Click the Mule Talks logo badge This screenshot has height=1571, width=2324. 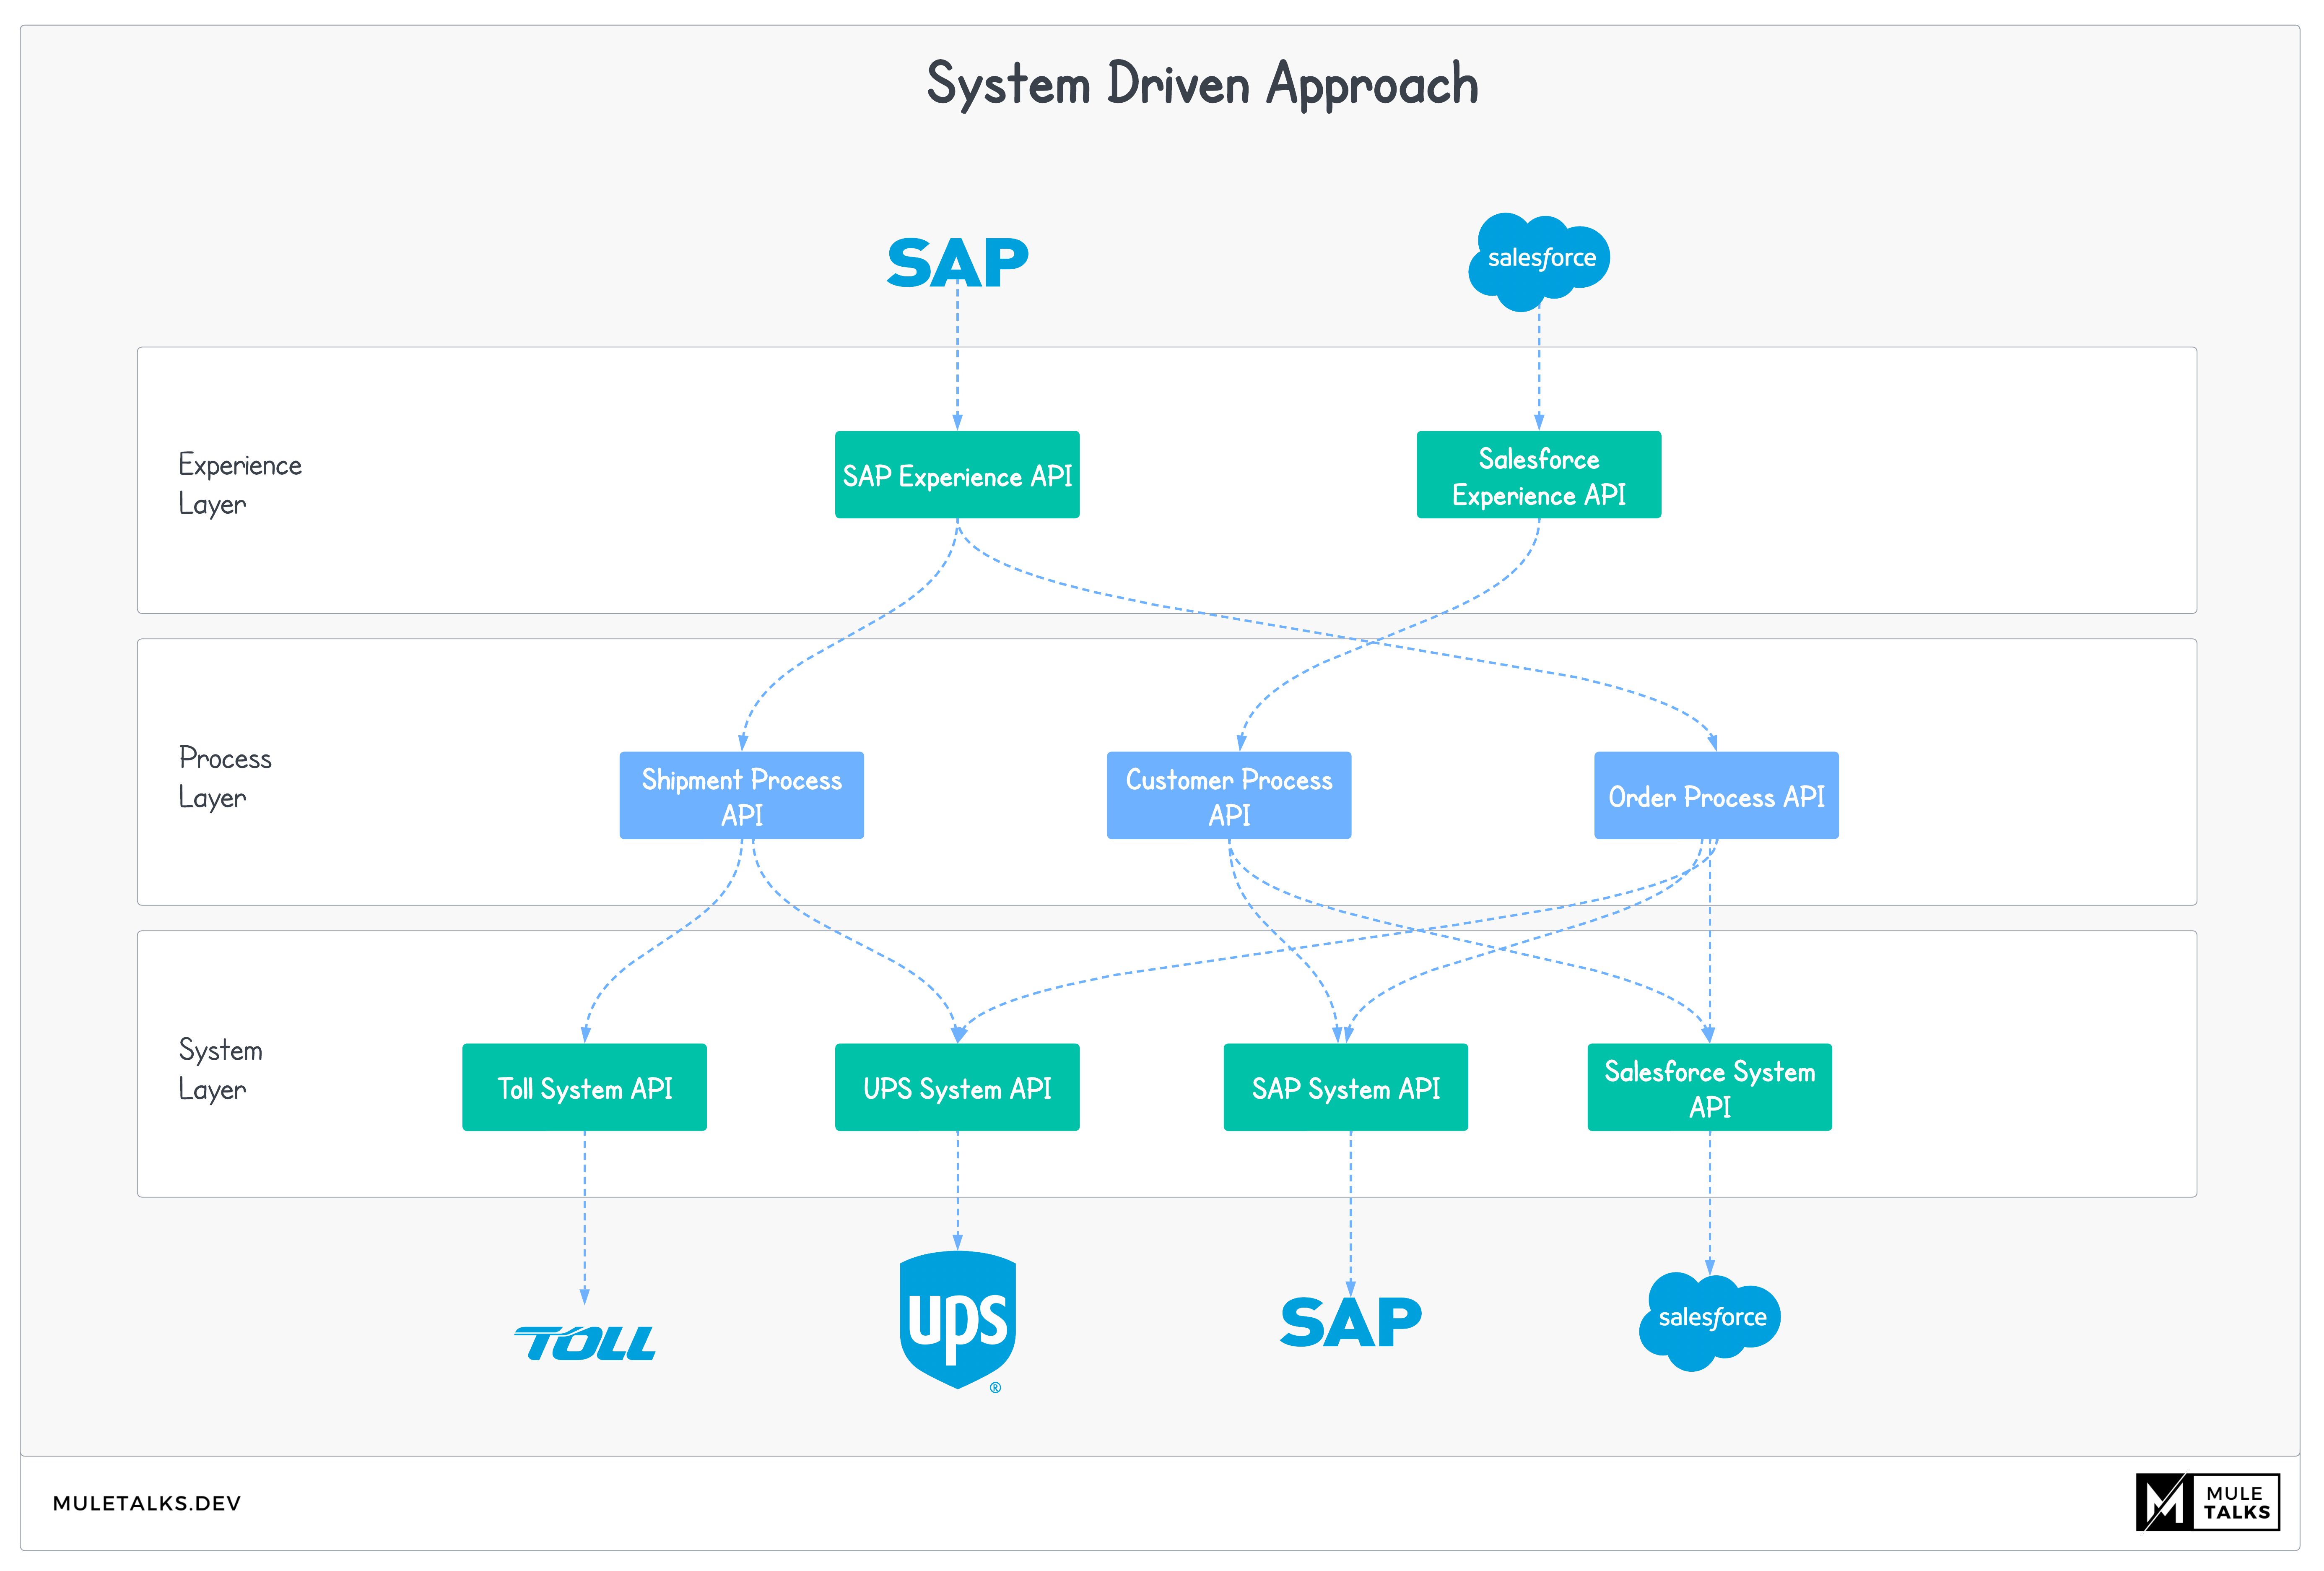click(x=2207, y=1502)
